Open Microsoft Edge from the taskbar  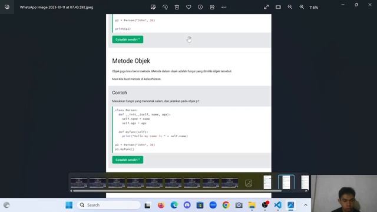(174, 205)
